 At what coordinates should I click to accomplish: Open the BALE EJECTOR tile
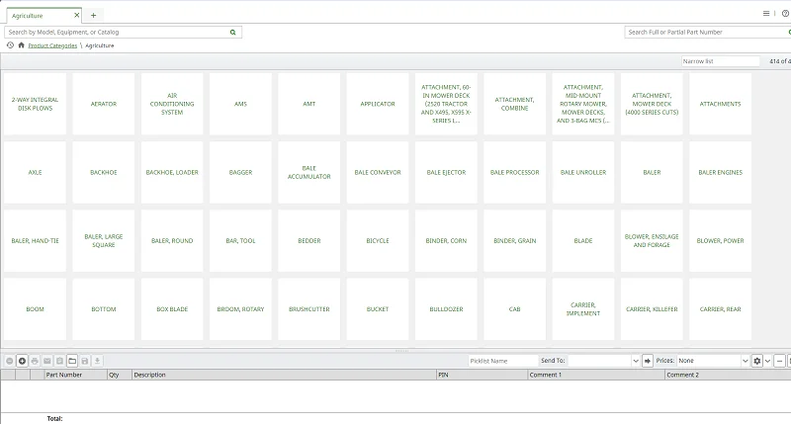click(x=447, y=172)
